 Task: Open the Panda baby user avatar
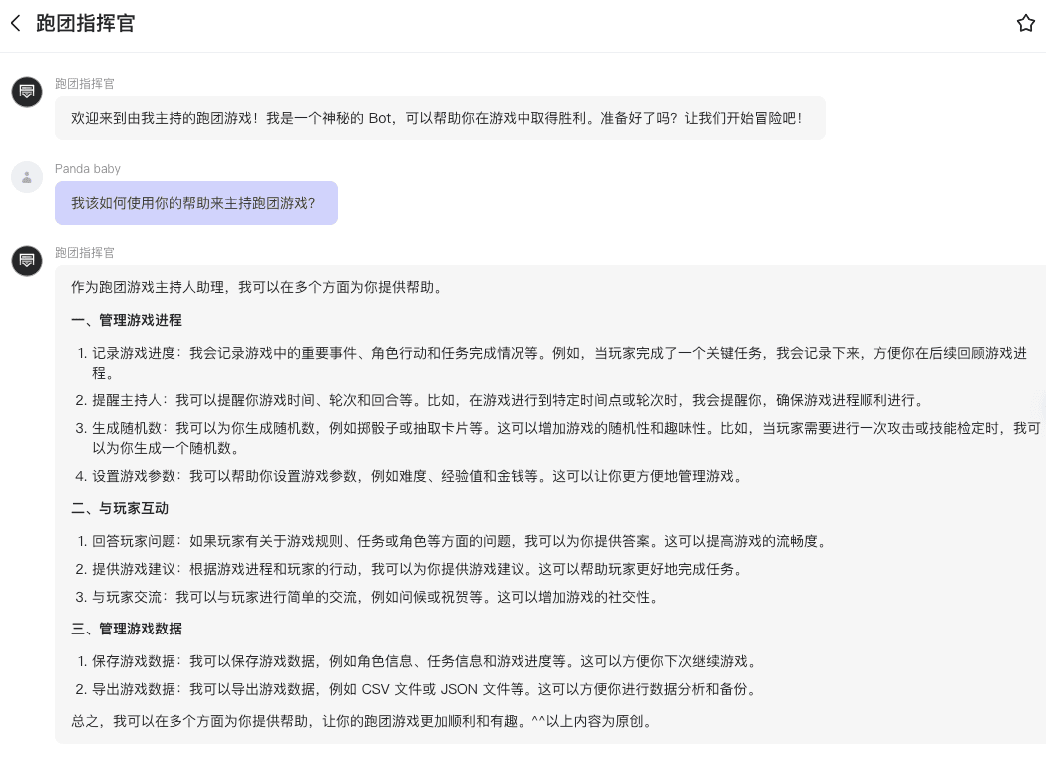[x=27, y=177]
